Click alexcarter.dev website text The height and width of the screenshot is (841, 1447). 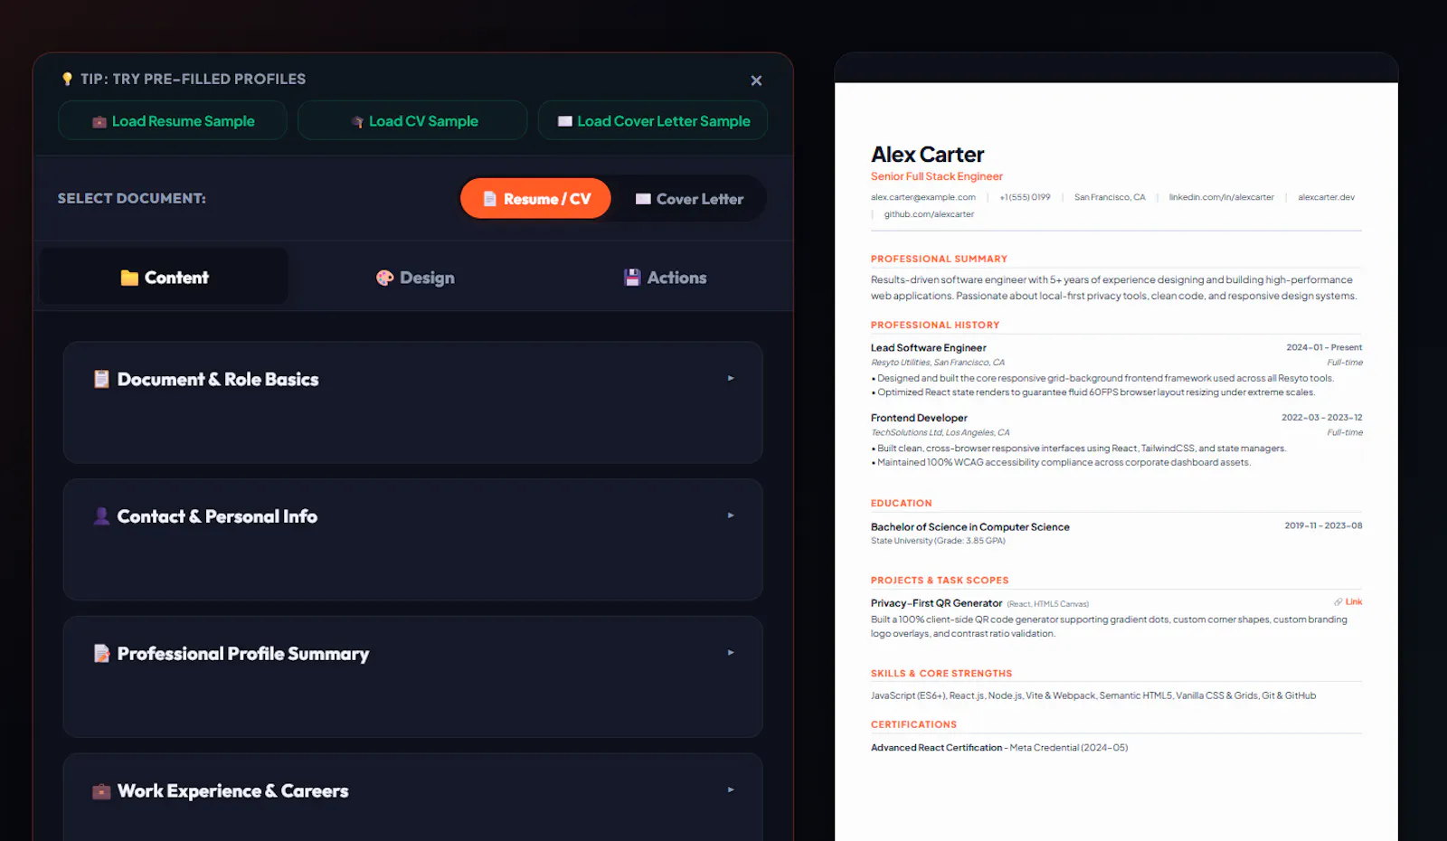(x=1326, y=197)
